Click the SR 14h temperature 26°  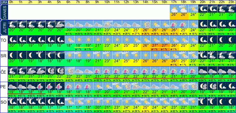(145, 61)
